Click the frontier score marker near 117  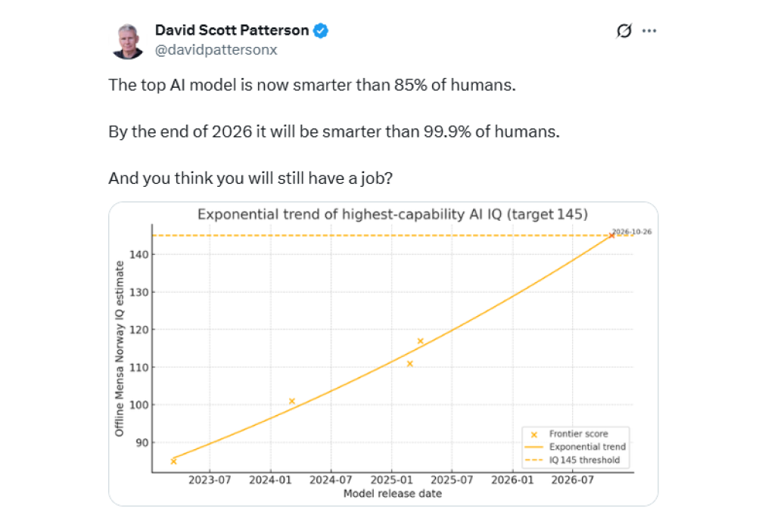pos(420,341)
